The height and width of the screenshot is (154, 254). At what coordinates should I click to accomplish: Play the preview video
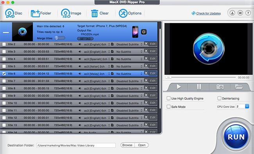(179, 87)
